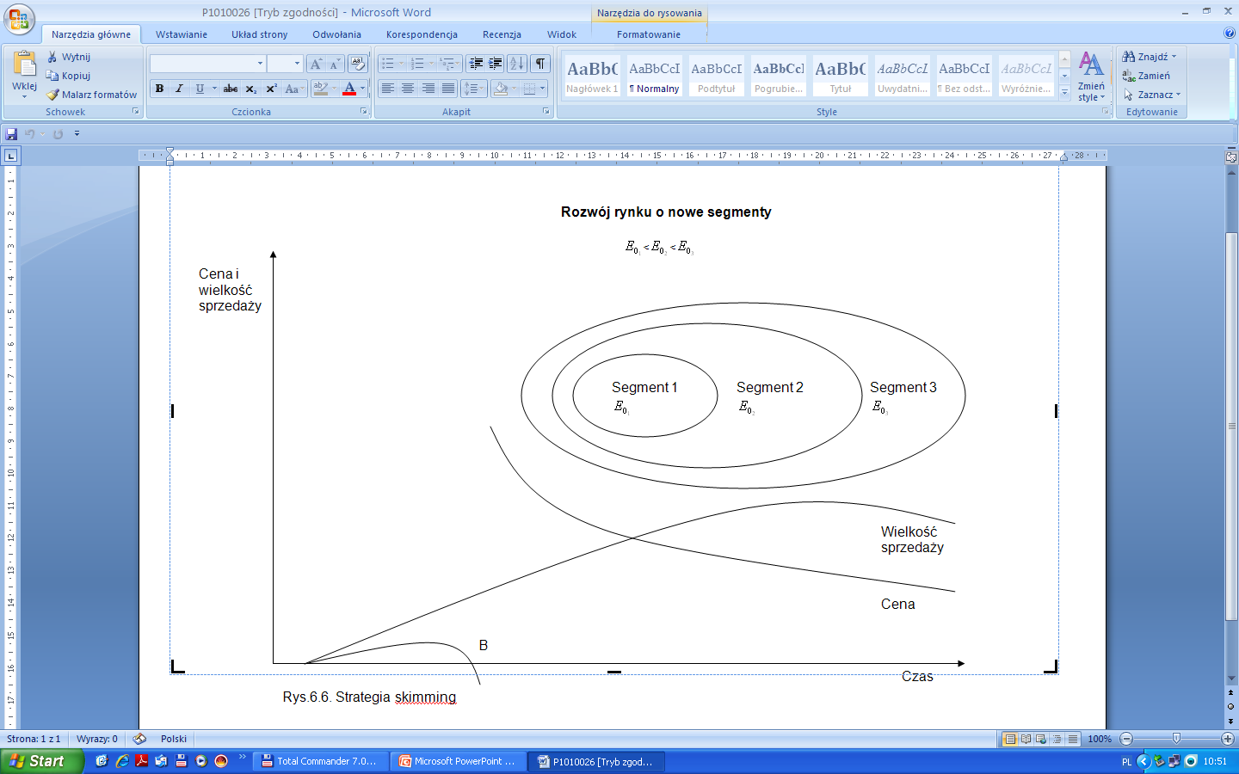Viewport: 1239px width, 774px height.
Task: Activate Malarz formatów format painter
Action: pos(91,95)
